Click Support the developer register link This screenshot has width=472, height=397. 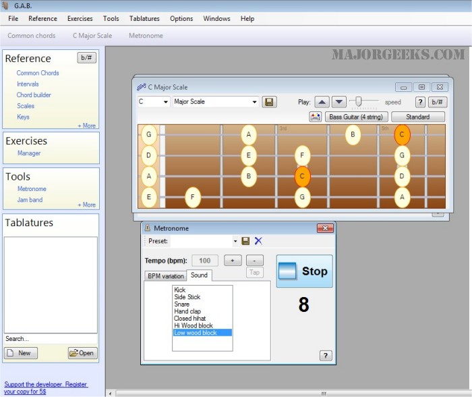(x=46, y=388)
